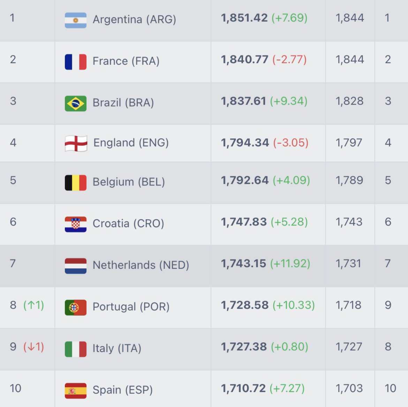The image size is (408, 407).
Task: Click the Italy flag icon
Action: [x=76, y=349]
